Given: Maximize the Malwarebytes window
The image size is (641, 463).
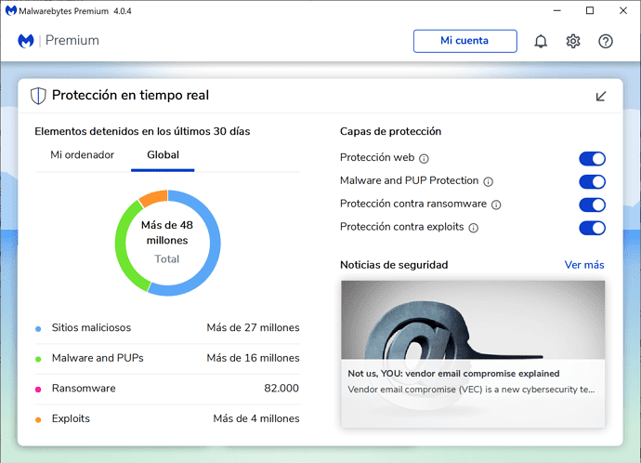Looking at the screenshot, I should (x=590, y=10).
